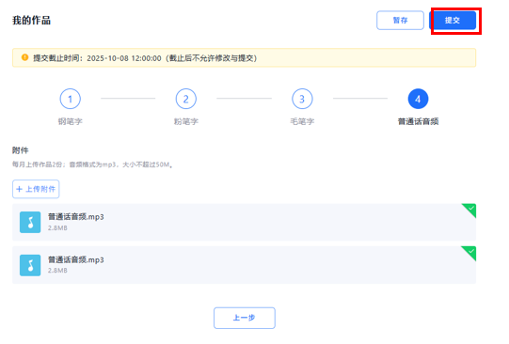Go to step 1 circle for 钢笔字
The image size is (509, 344).
tap(71, 99)
